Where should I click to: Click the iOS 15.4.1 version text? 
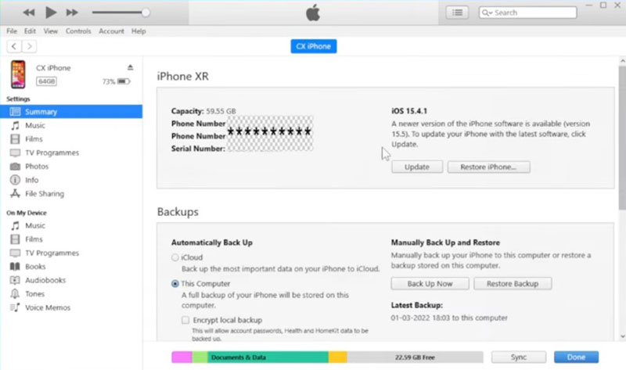[409, 111]
